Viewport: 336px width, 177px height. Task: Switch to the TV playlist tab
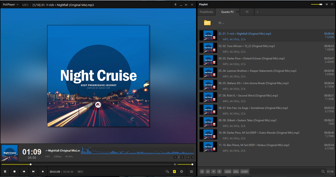pyautogui.click(x=247, y=12)
